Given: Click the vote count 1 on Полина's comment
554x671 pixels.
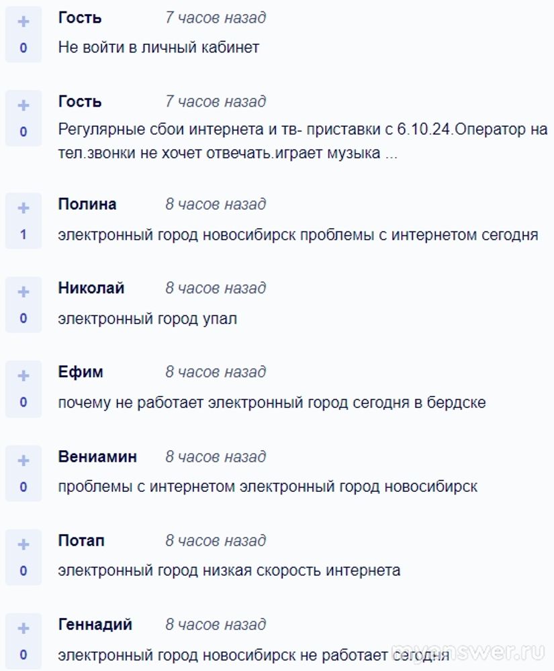Looking at the screenshot, I should (24, 235).
